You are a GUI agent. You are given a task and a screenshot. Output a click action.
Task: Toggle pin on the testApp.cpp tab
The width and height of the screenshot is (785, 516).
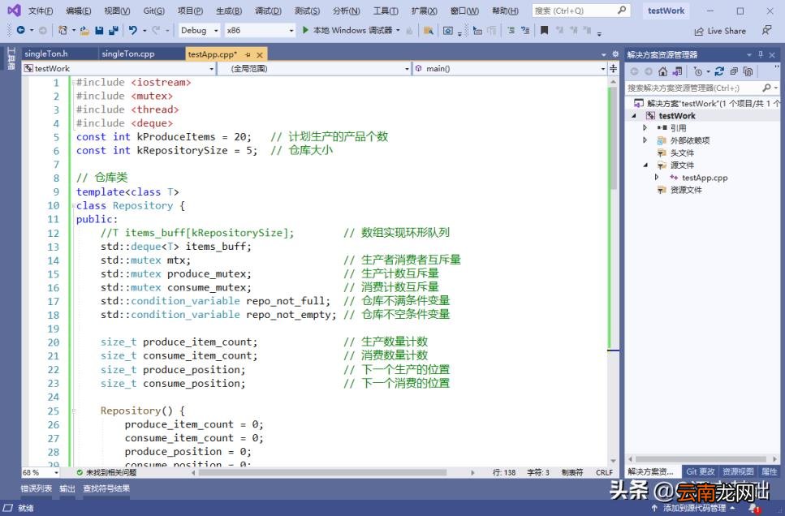pyautogui.click(x=248, y=54)
